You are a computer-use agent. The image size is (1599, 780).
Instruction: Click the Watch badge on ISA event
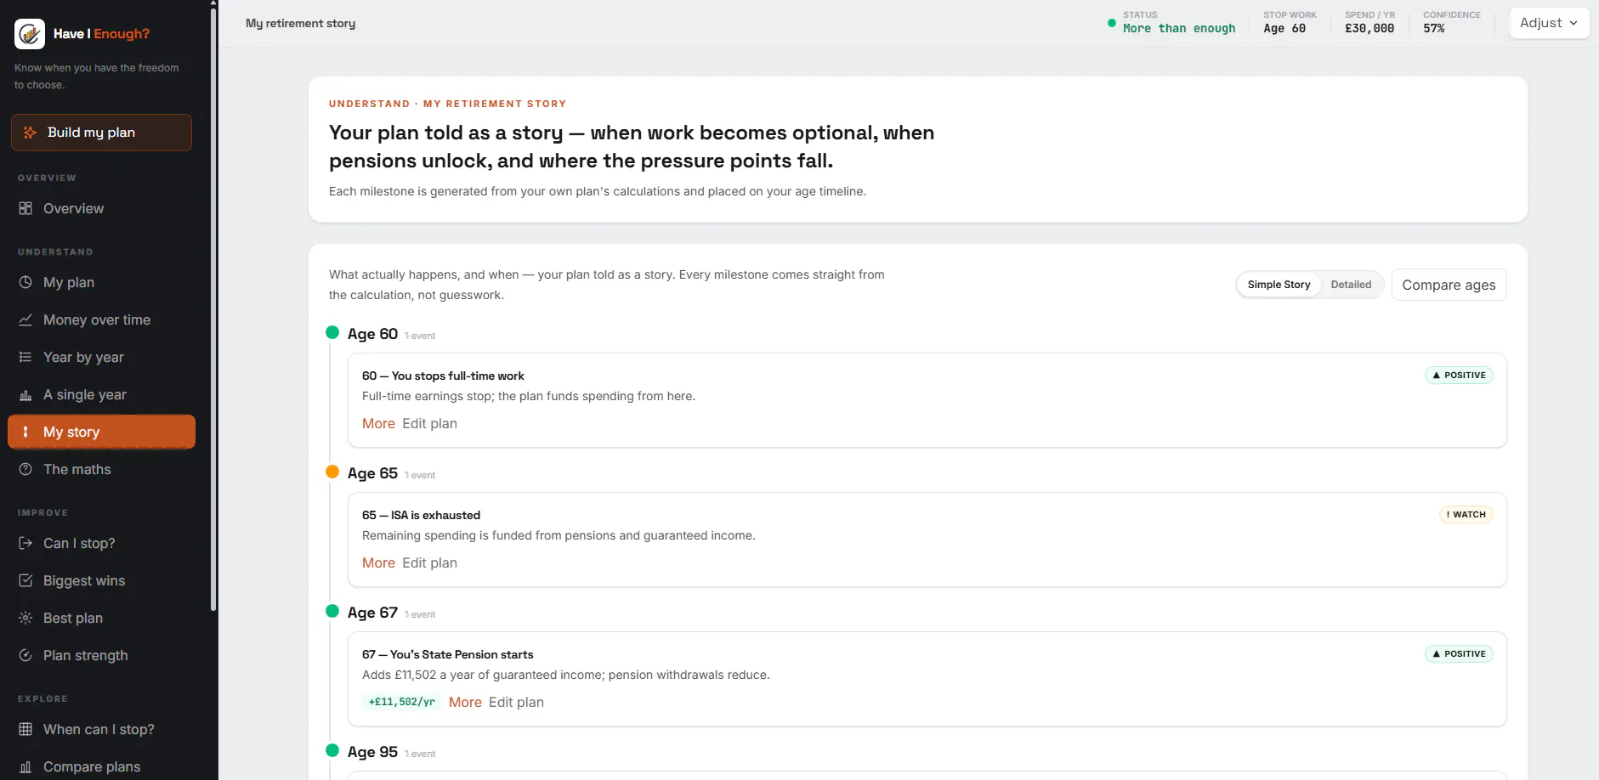(x=1466, y=514)
